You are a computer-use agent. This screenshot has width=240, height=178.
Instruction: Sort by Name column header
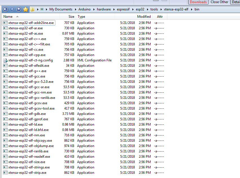pos(30,17)
